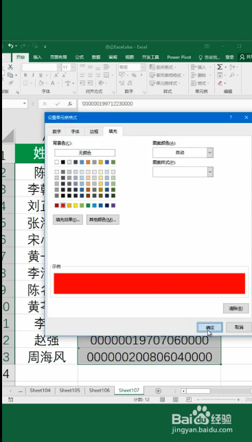Click the cell Borders icon in ribbon
The image size is (252, 442).
25,83
